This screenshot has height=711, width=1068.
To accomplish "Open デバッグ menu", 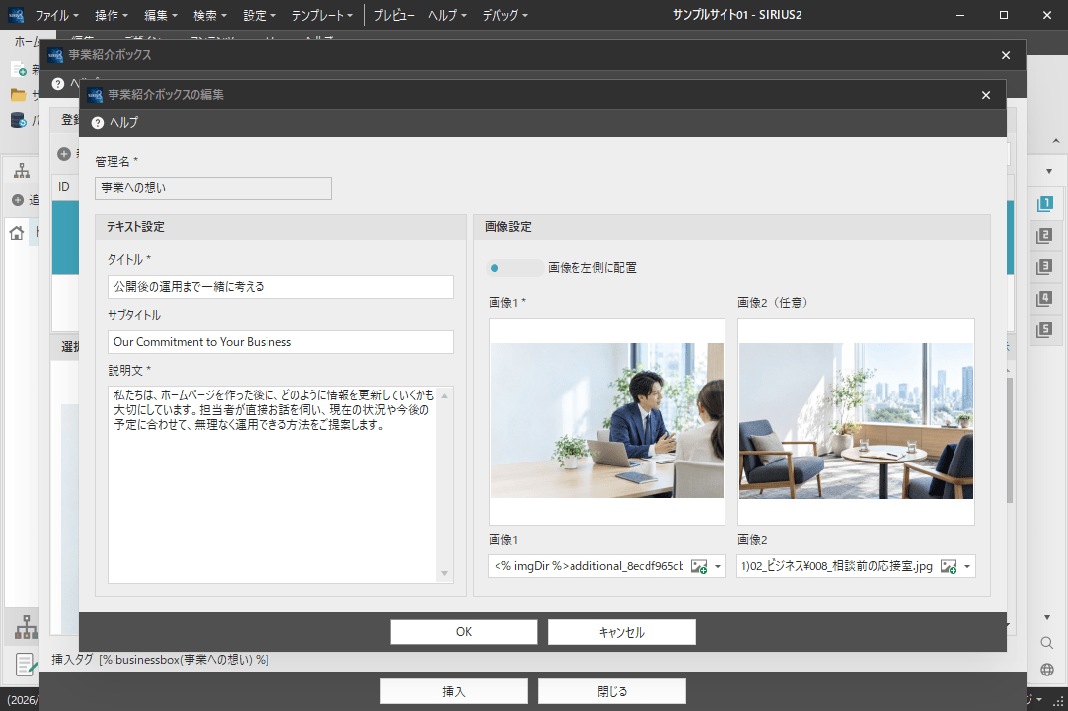I will point(504,15).
